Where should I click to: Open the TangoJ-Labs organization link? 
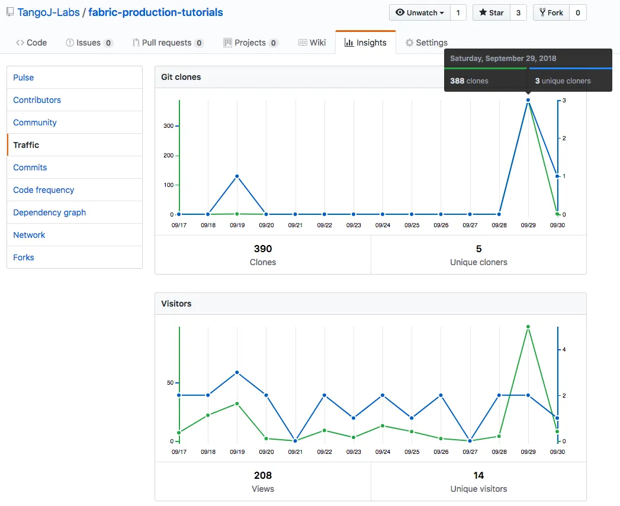[48, 12]
